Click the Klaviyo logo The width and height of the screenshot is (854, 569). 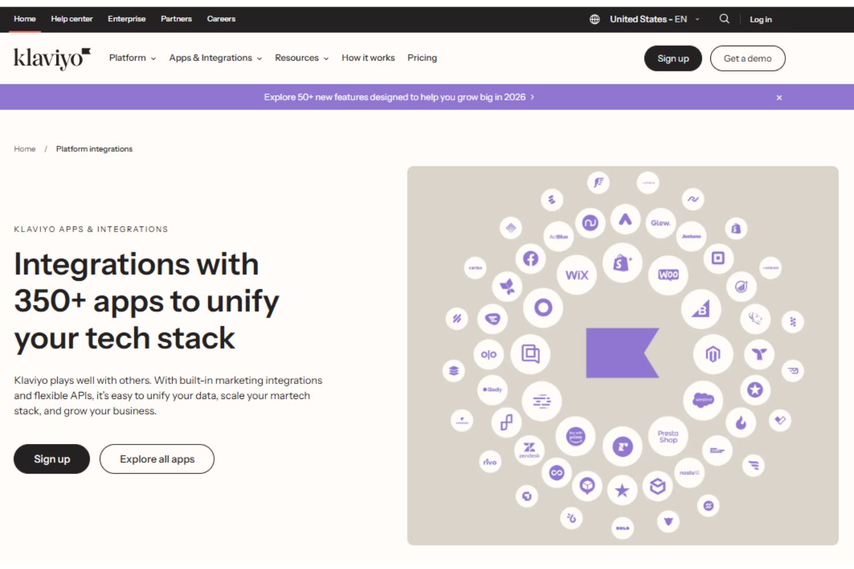pyautogui.click(x=52, y=58)
